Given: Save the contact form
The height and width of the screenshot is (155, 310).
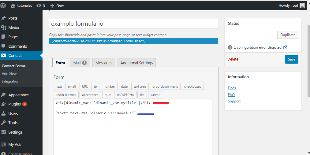Looking at the screenshot, I should click(x=292, y=59).
